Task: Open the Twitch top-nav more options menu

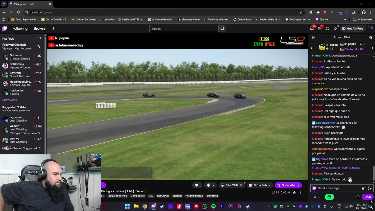Action: (53, 28)
